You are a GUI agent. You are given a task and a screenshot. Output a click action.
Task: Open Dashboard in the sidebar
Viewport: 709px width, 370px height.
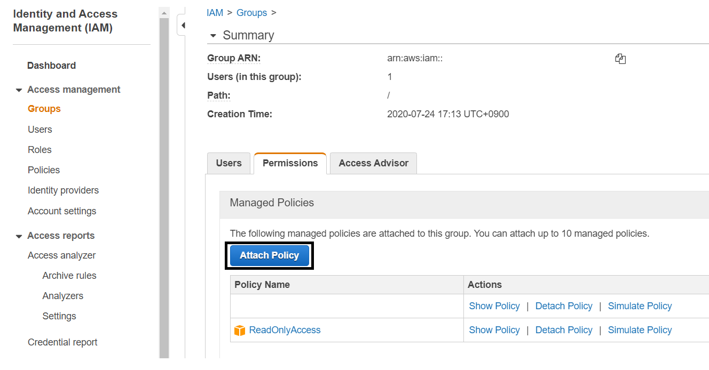pyautogui.click(x=51, y=66)
